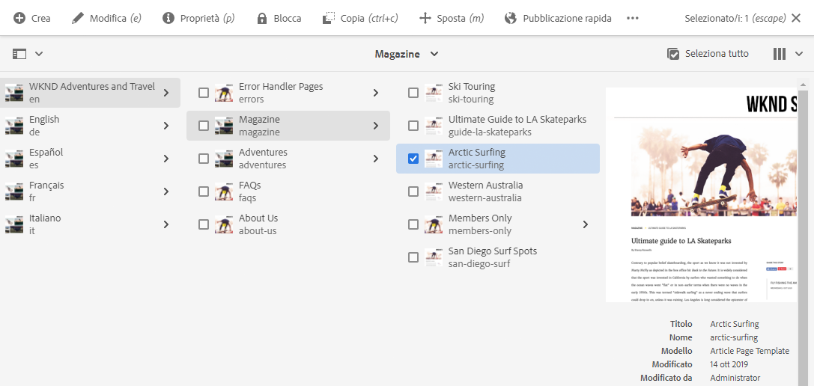Viewport: 814px width, 386px height.
Task: Click the Copia icon
Action: pyautogui.click(x=328, y=18)
